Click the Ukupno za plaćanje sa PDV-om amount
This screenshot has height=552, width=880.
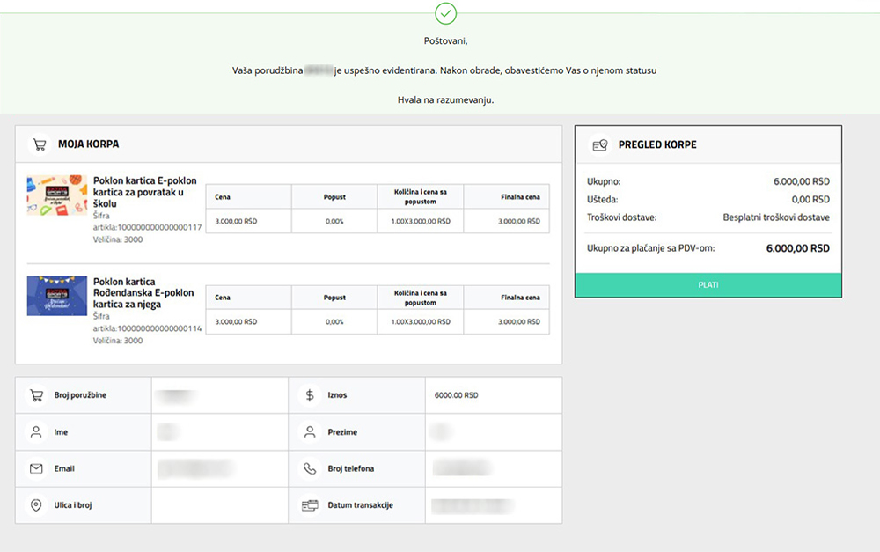click(x=797, y=248)
